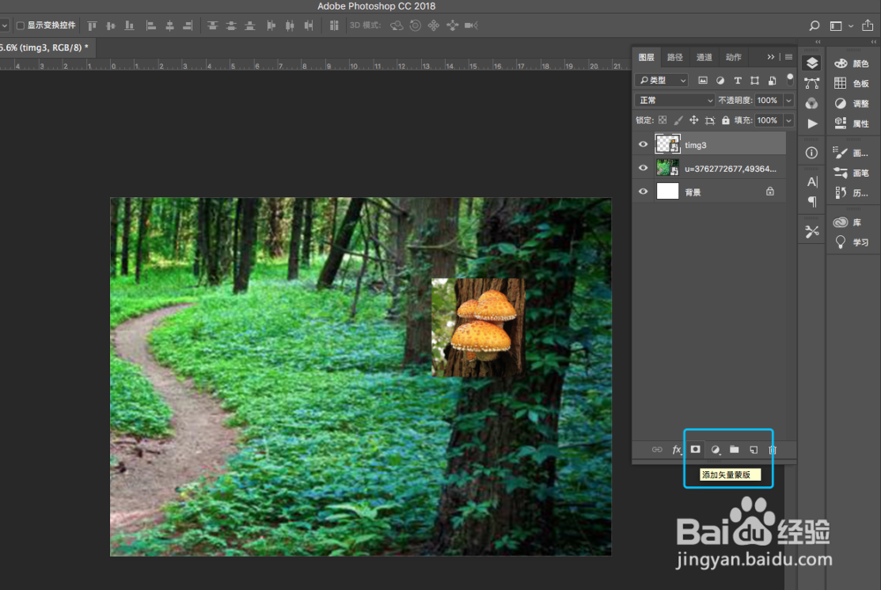Image resolution: width=881 pixels, height=590 pixels.
Task: Switch to the 通道 tab
Action: pos(704,57)
